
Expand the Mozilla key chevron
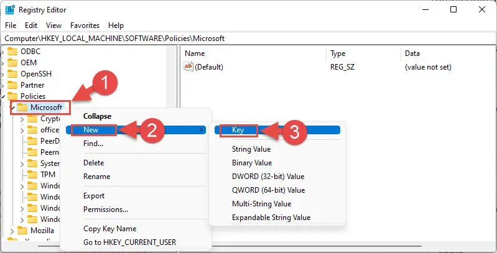coord(12,231)
